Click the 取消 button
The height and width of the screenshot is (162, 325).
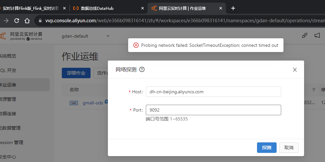[289, 148]
